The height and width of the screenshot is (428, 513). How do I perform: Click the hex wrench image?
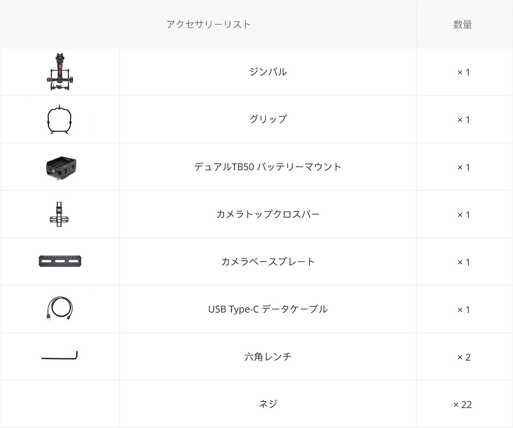[60, 356]
